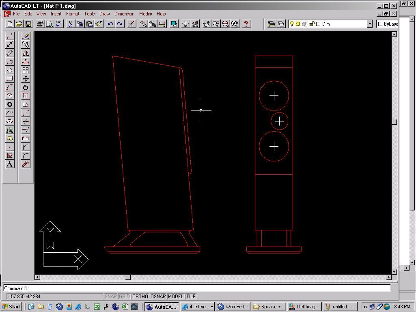
Task: Pick the Ellipse draw tool
Action: (10, 121)
